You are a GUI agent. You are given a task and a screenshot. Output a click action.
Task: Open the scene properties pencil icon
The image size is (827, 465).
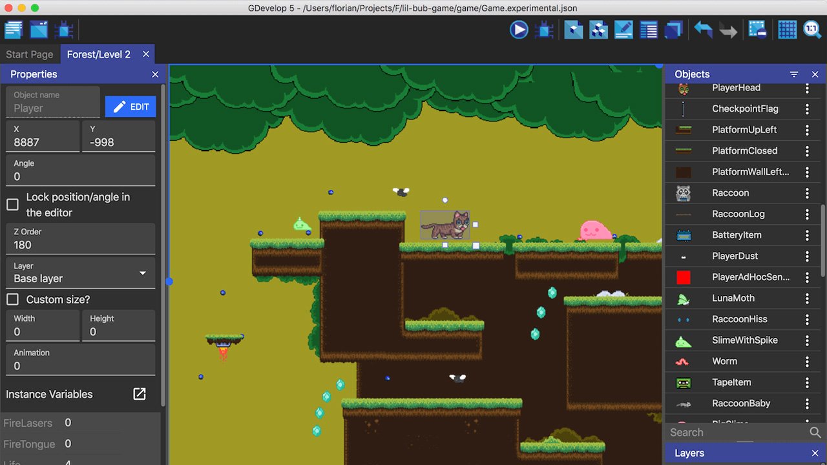click(623, 29)
